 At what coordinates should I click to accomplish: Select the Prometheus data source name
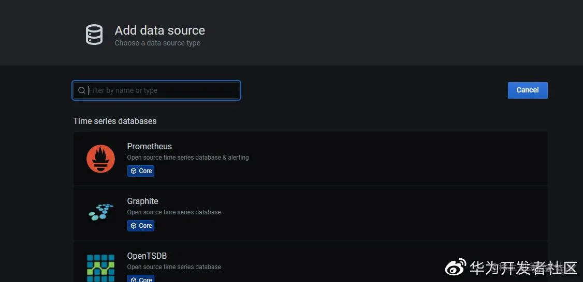(x=150, y=146)
